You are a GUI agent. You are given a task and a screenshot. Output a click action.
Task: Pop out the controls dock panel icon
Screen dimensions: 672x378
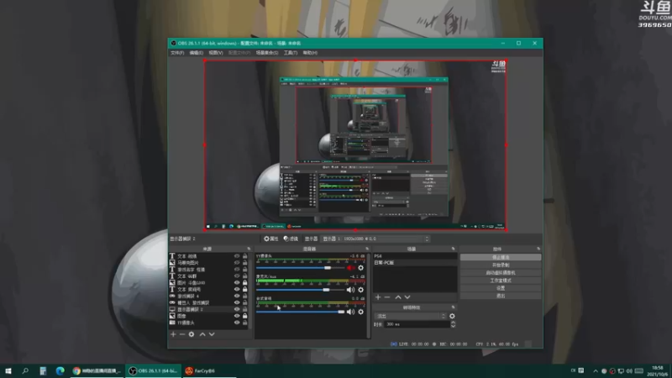pos(538,249)
